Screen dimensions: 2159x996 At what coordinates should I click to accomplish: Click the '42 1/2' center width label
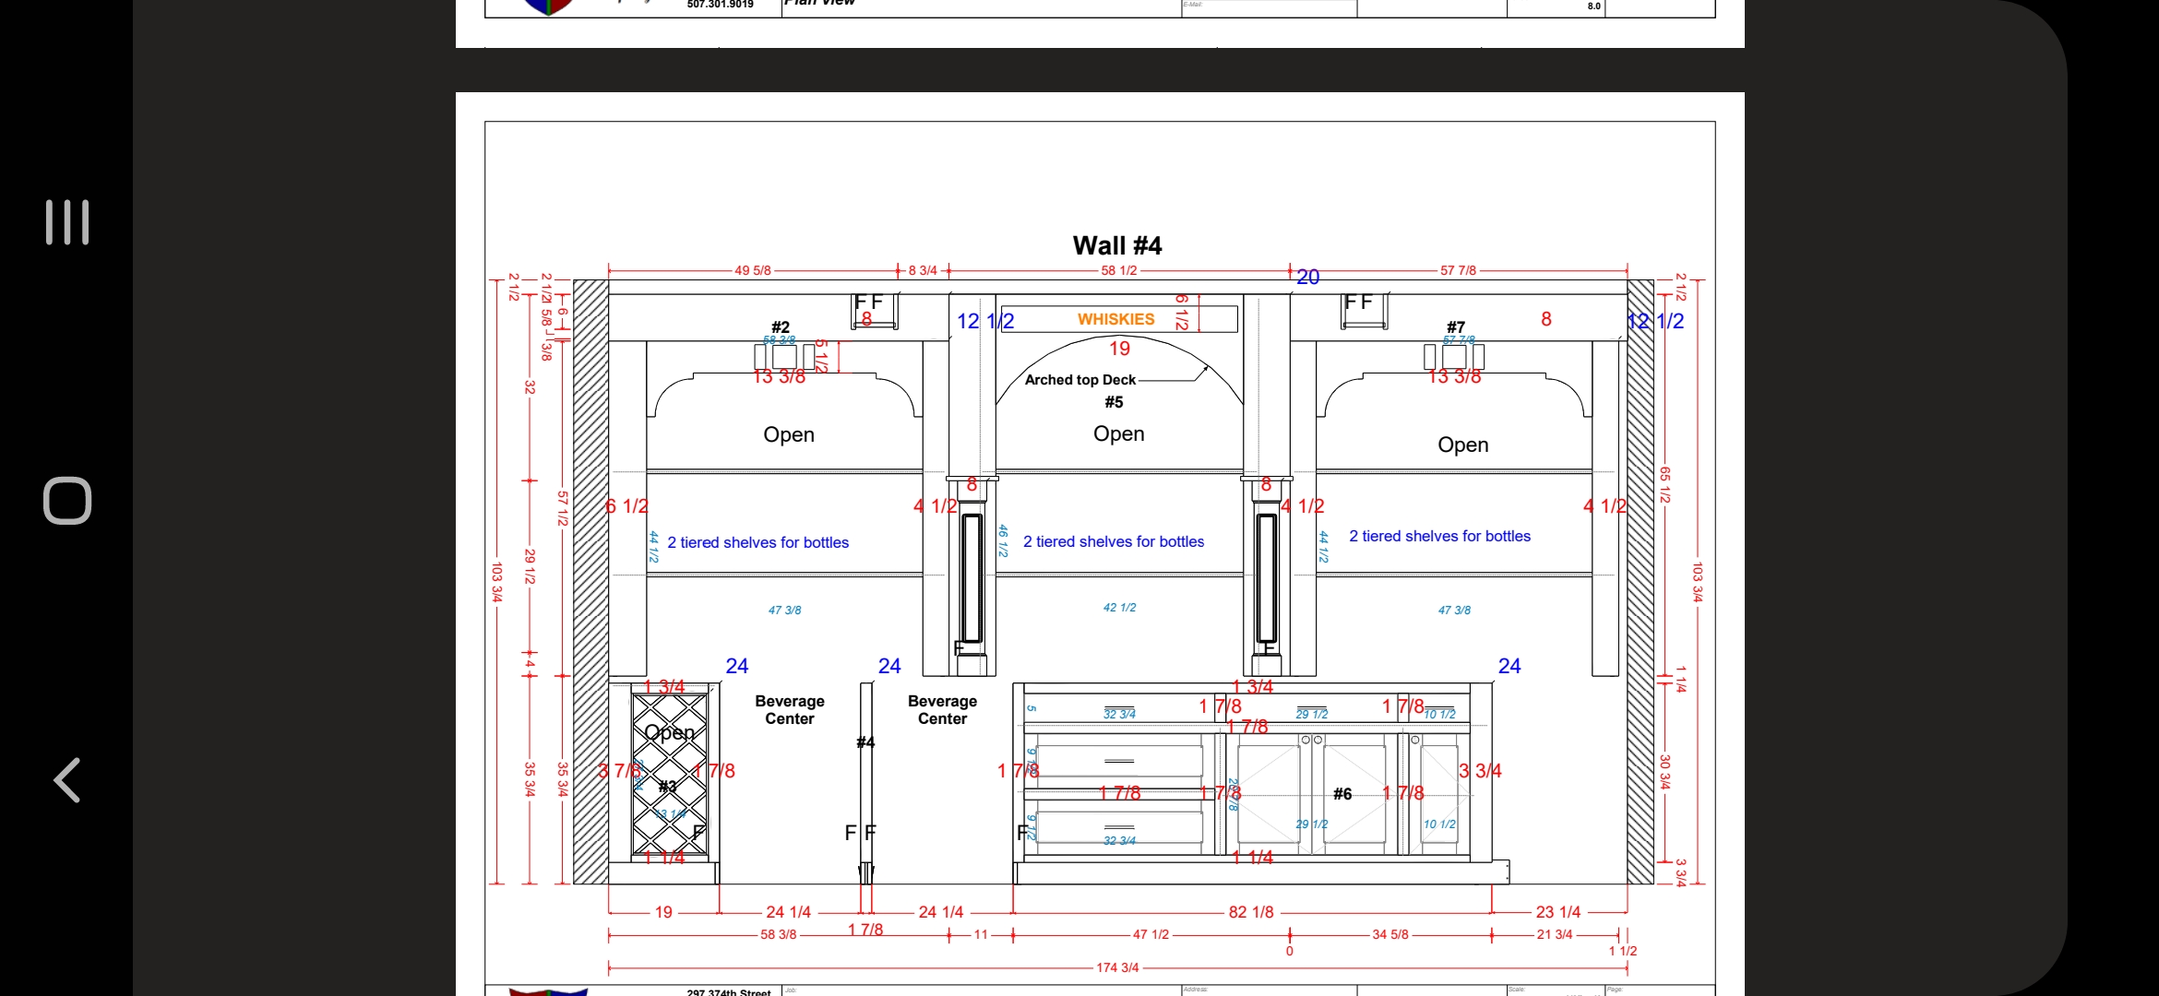pos(1119,608)
